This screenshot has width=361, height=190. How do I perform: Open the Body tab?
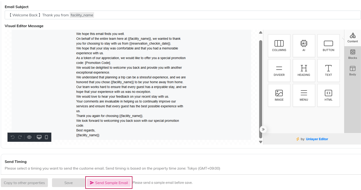[353, 71]
